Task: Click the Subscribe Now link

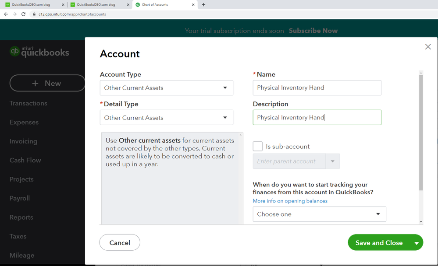Action: 313,31
